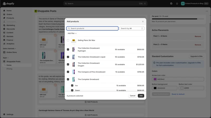This screenshot has width=211, height=118.
Task: Open Online Store icon in sidebar
Action: tap(4, 52)
